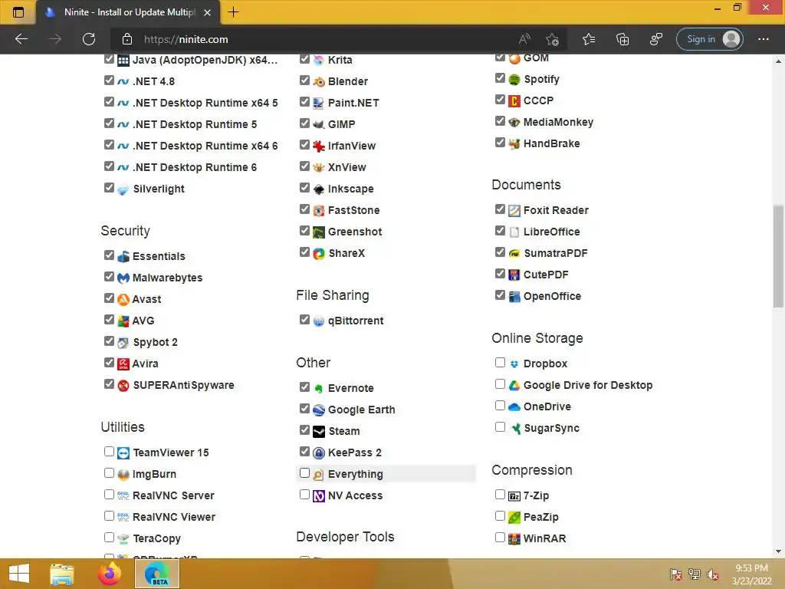Click the Avast orange icon
785x589 pixels.
click(x=123, y=300)
